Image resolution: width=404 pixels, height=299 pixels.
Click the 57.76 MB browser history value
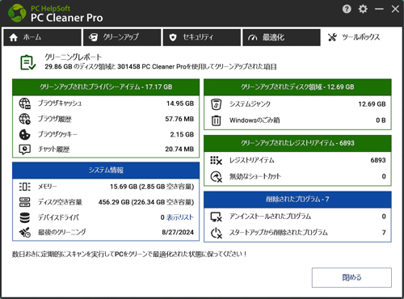pos(179,119)
